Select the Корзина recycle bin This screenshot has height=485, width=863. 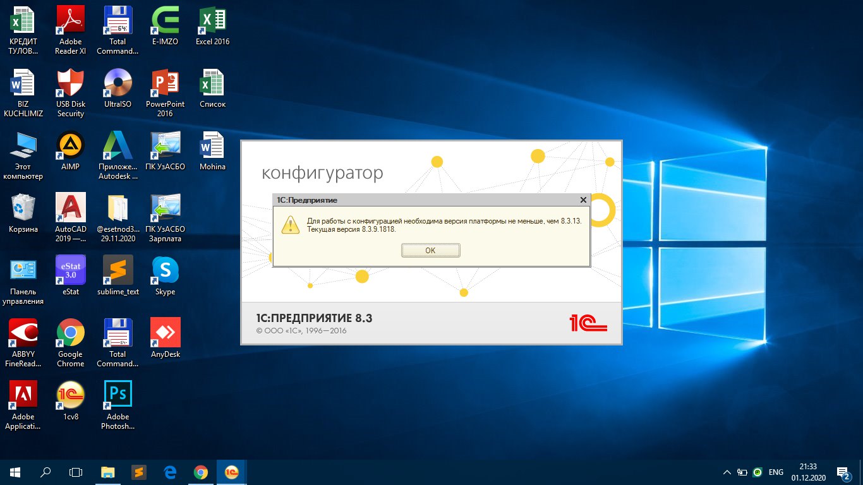coord(23,213)
